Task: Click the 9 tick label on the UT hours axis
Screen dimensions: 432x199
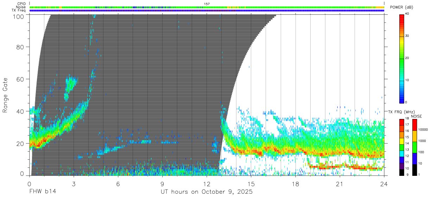Action: tap(162, 184)
